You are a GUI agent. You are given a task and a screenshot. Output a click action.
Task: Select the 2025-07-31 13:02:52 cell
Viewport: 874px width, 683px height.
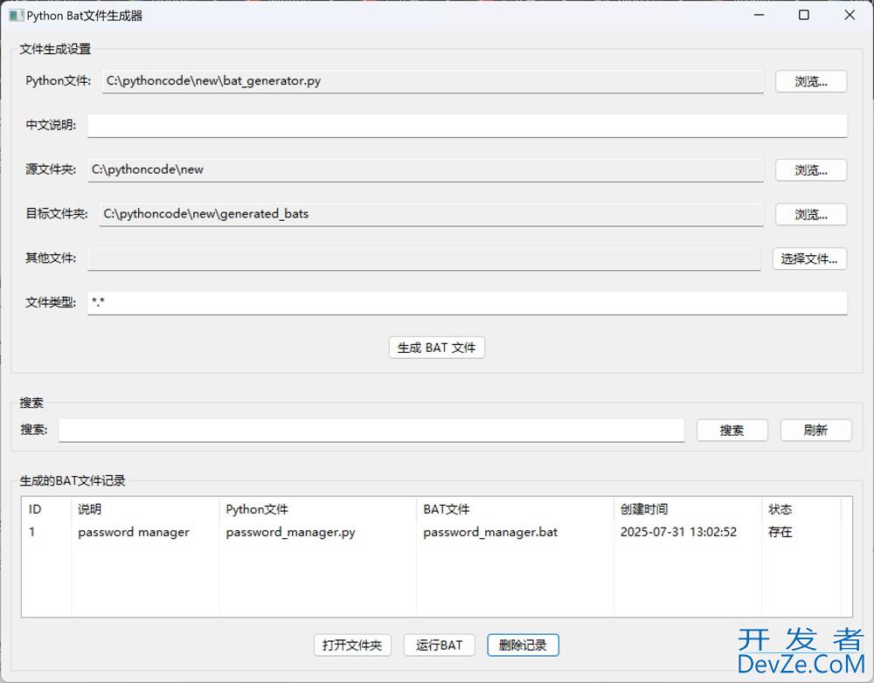click(x=688, y=532)
